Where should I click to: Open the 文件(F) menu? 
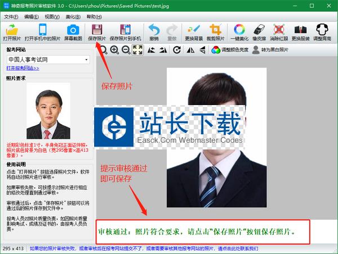click(x=11, y=16)
